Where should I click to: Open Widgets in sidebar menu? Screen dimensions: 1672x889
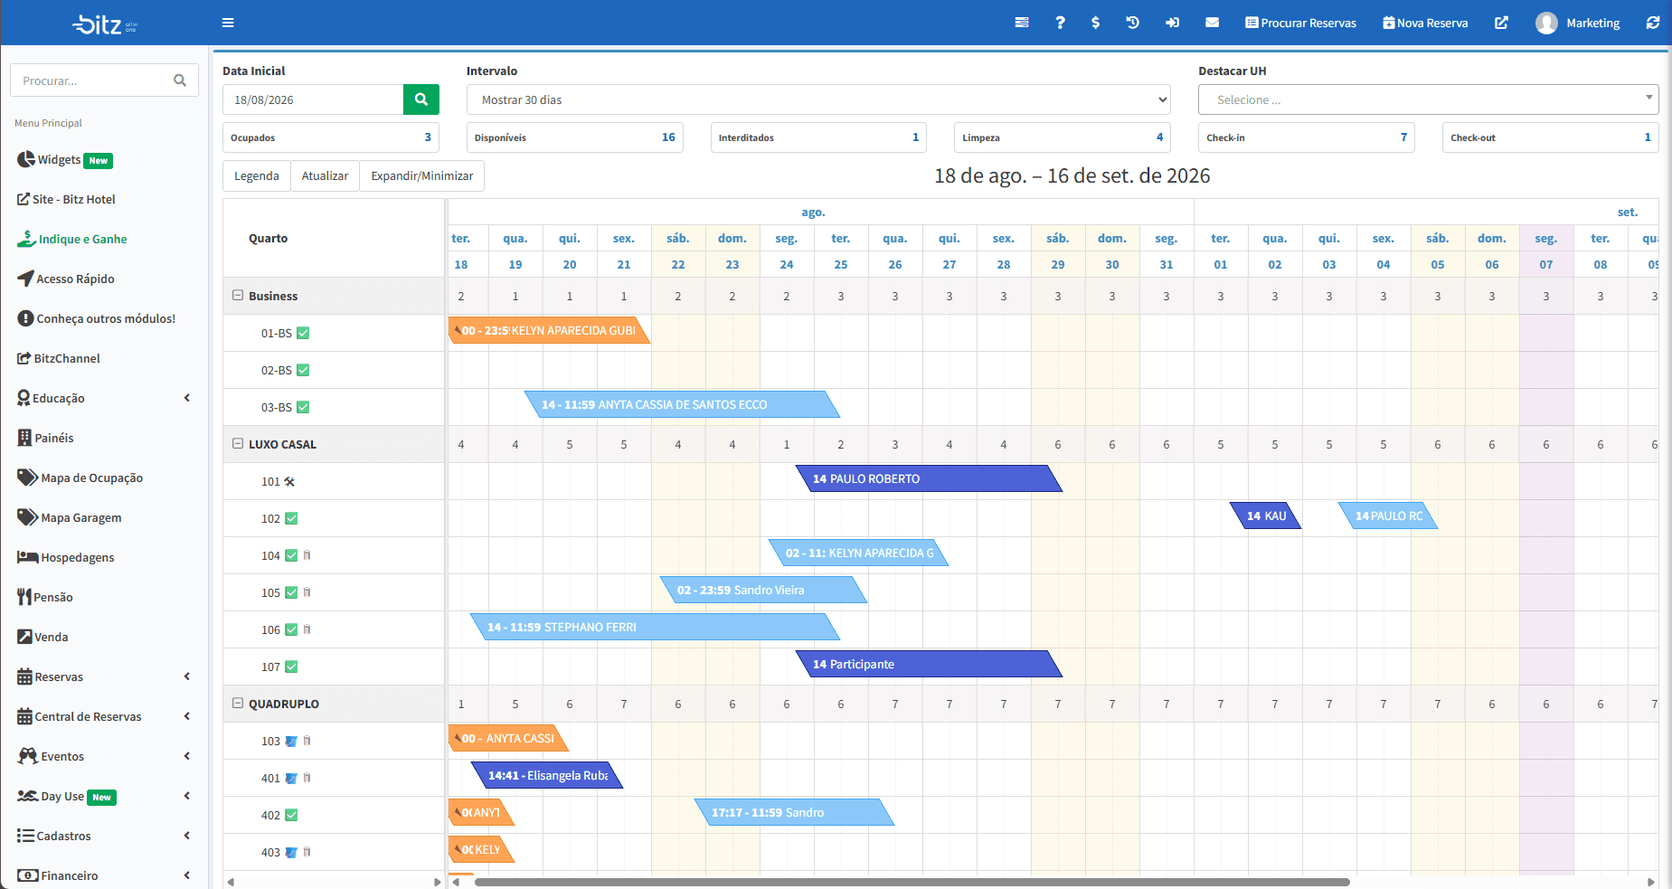pyautogui.click(x=64, y=160)
